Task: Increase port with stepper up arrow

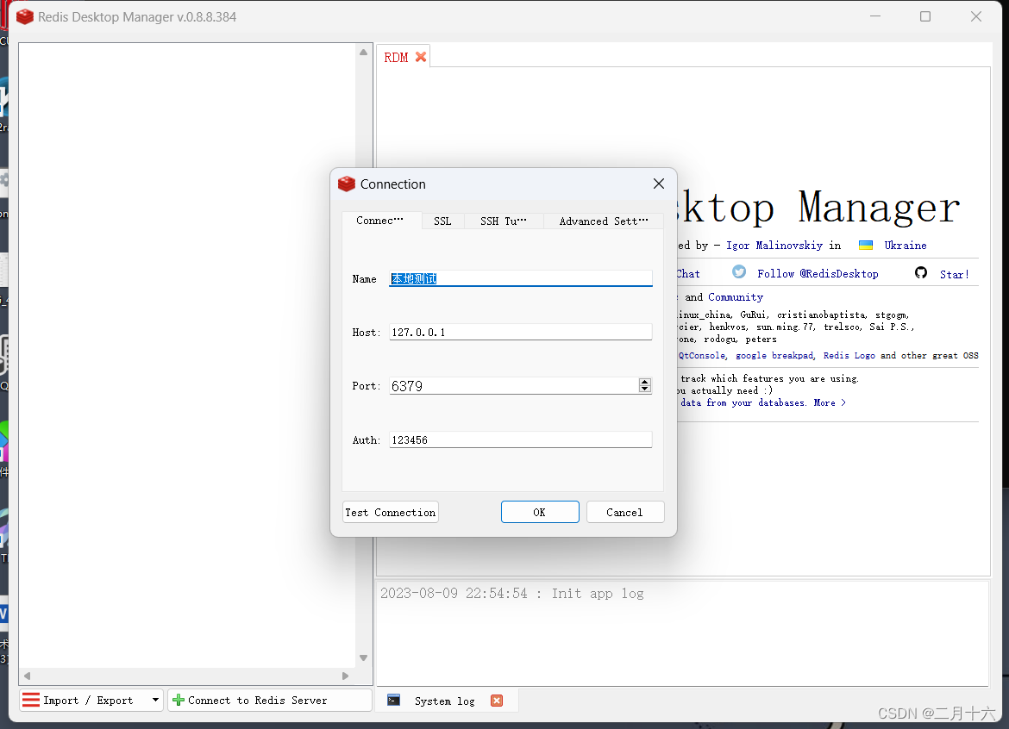Action: [645, 382]
